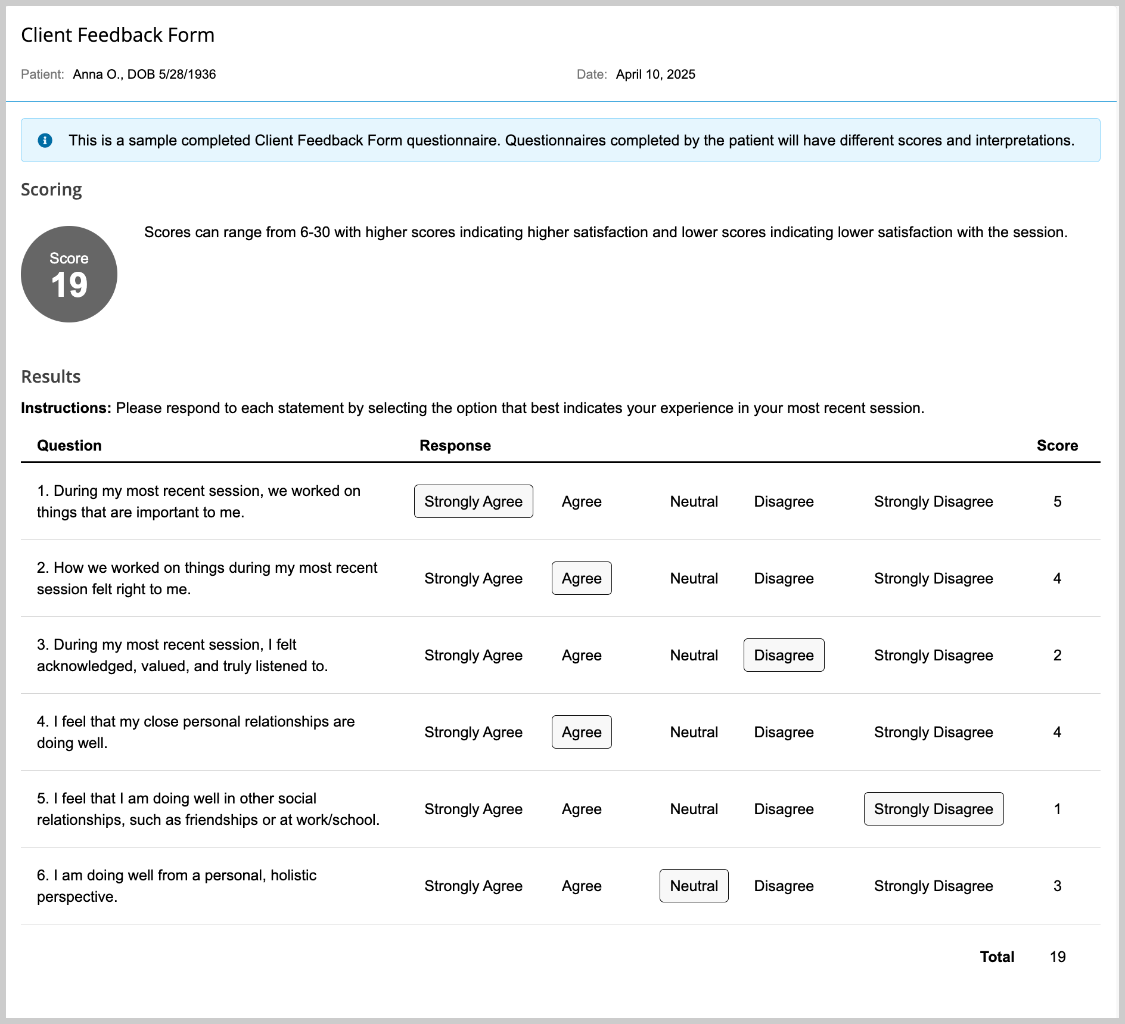Select Strongly Agree for question 1

pos(473,501)
